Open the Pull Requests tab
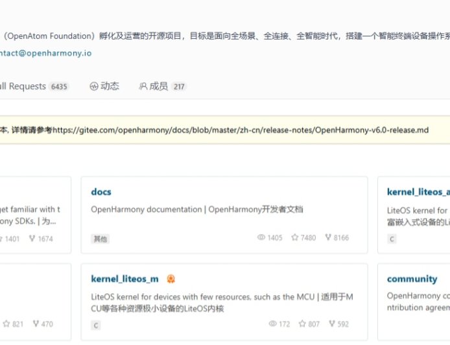This screenshot has width=450, height=345. tap(23, 86)
